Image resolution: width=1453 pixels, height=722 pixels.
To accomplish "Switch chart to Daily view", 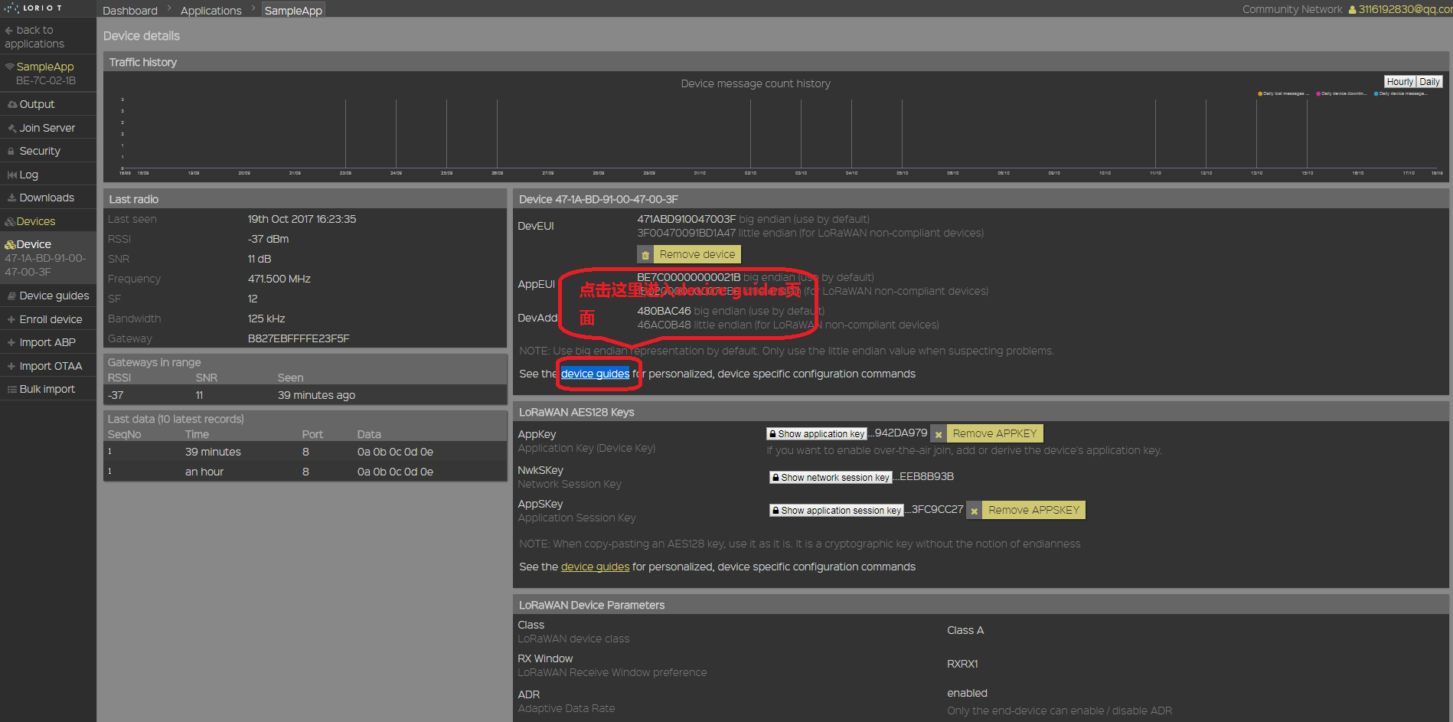I will pyautogui.click(x=1429, y=82).
